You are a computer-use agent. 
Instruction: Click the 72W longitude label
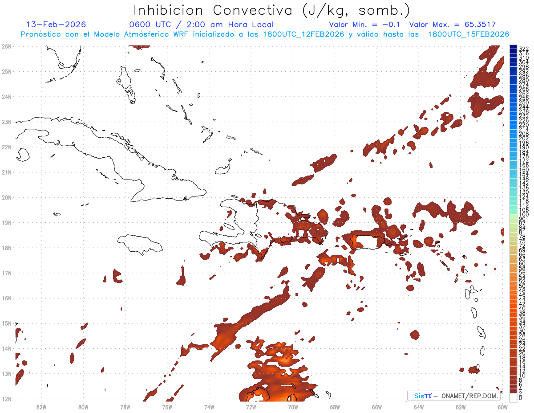click(x=251, y=407)
